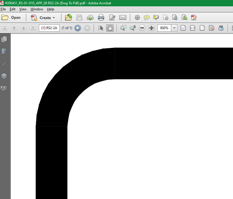Click the next view arrow
The width and height of the screenshot is (233, 199).
tap(87, 28)
